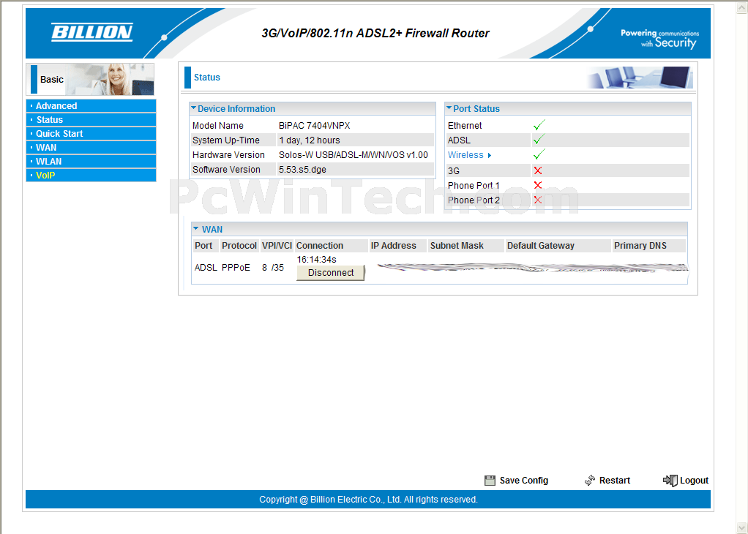Open the Quick Start menu item
The image size is (748, 534).
pos(91,133)
